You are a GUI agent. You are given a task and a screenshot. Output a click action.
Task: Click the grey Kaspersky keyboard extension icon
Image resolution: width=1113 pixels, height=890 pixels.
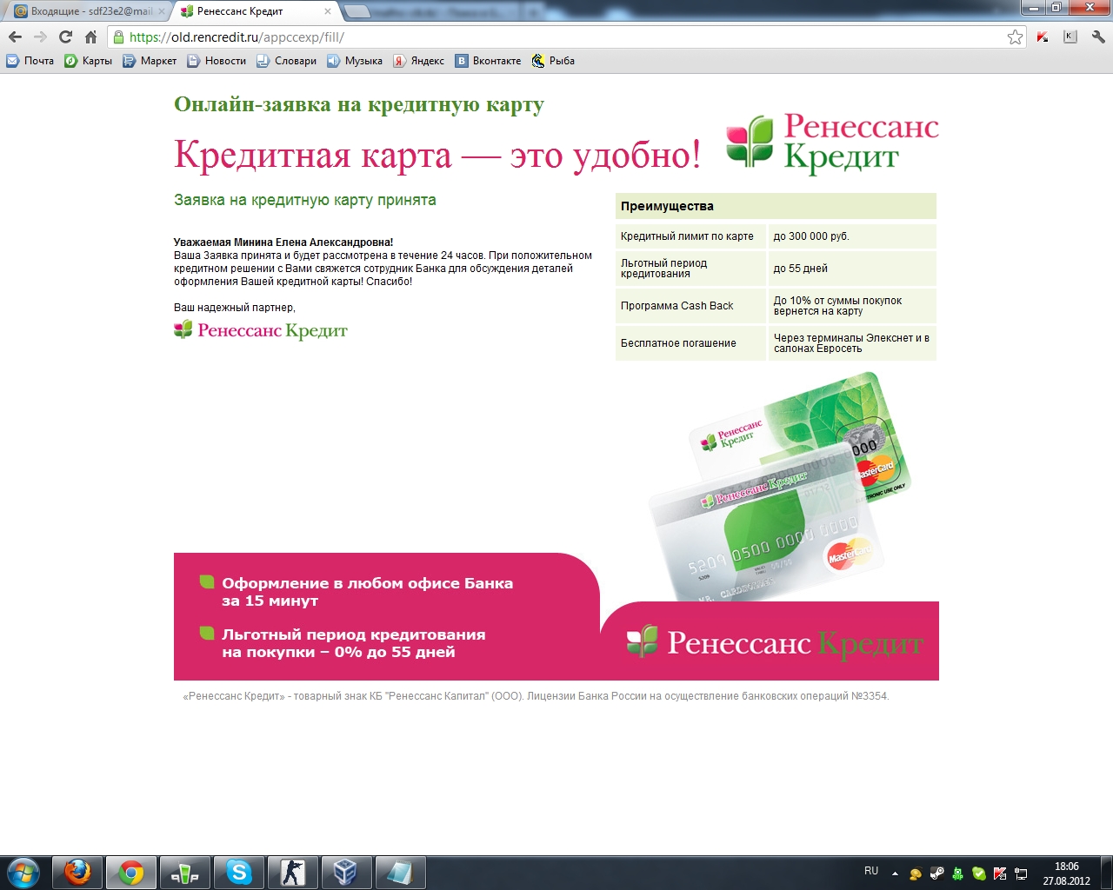pyautogui.click(x=1070, y=37)
